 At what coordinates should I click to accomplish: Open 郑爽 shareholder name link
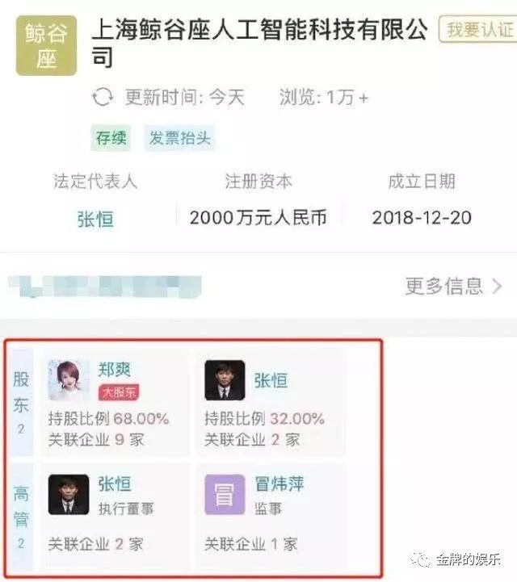[x=115, y=370]
